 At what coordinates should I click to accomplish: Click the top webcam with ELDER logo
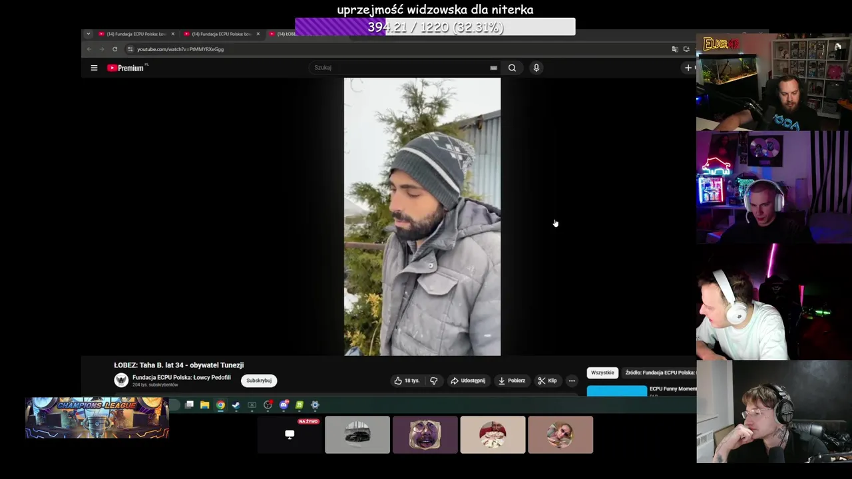coord(774,82)
